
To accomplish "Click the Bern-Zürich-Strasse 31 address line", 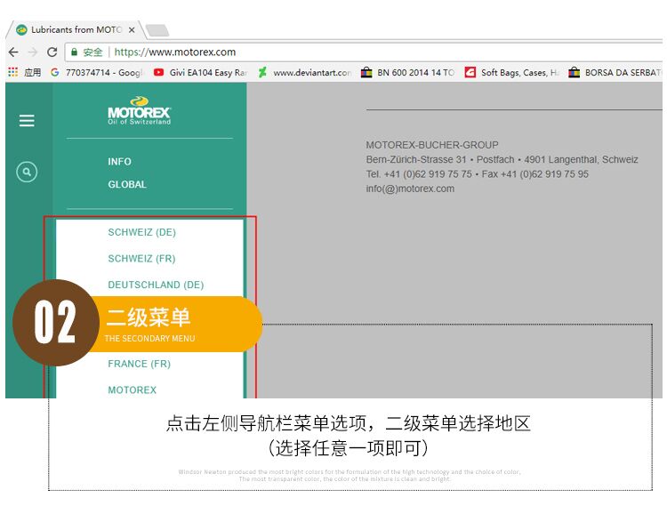I will coord(502,159).
